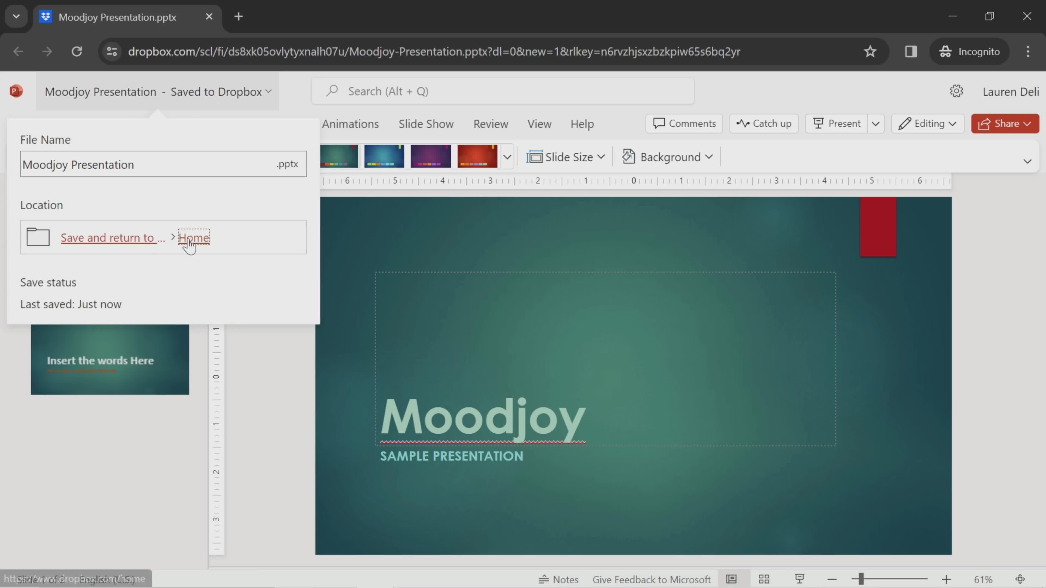The height and width of the screenshot is (588, 1046).
Task: Close the Moodjoy Presentation.pptx tab
Action: coord(209,17)
